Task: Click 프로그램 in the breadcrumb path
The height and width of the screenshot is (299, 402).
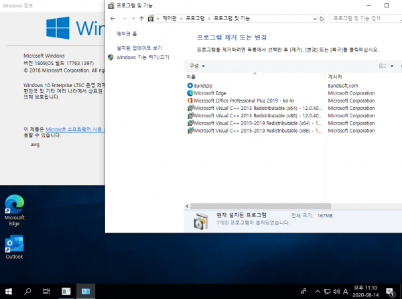Action: [195, 18]
